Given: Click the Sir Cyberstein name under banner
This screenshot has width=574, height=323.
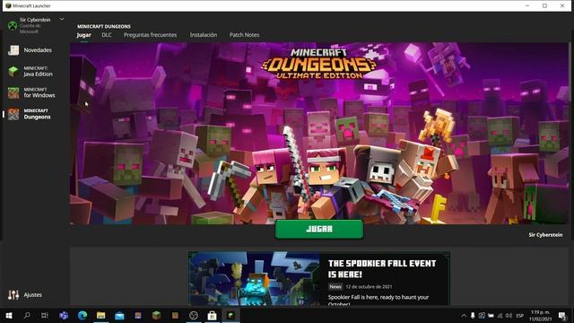Looking at the screenshot, I should (x=545, y=235).
